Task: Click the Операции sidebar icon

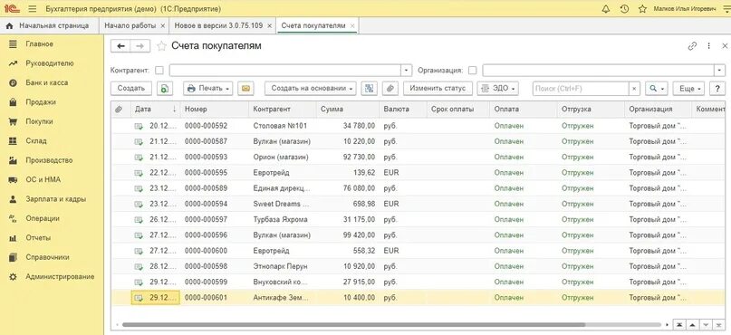Action: pyautogui.click(x=13, y=218)
